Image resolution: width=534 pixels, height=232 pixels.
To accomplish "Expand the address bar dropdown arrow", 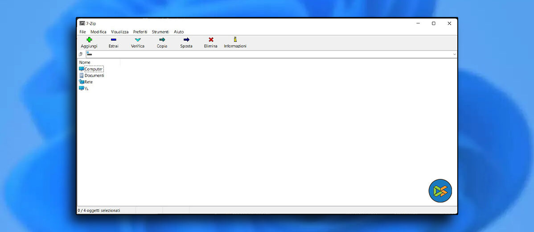I will [x=454, y=54].
